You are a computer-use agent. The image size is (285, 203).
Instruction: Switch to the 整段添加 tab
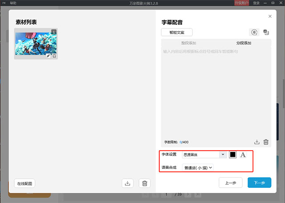click(x=188, y=43)
